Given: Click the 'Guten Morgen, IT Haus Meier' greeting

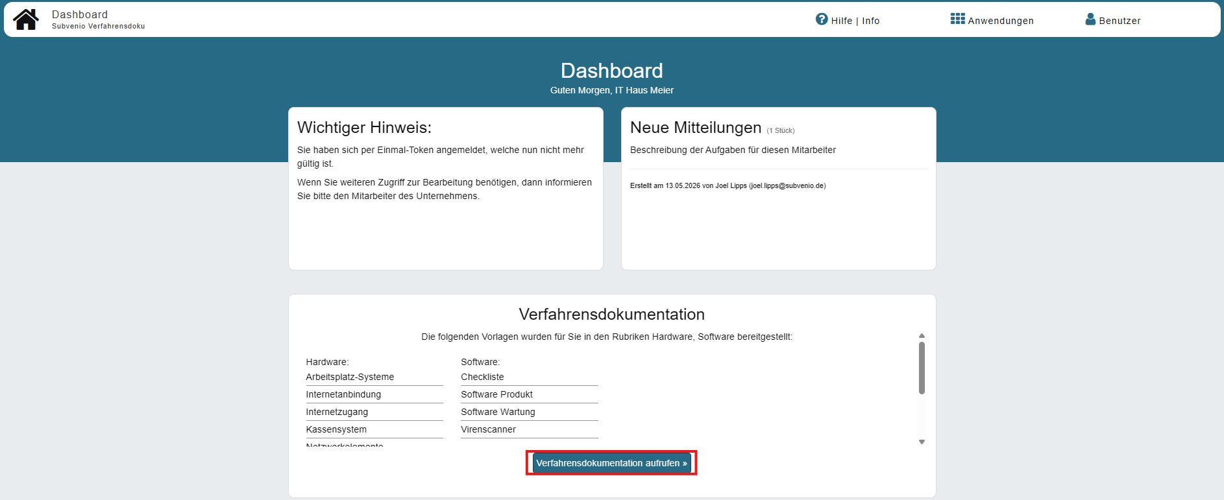Looking at the screenshot, I should tap(612, 90).
